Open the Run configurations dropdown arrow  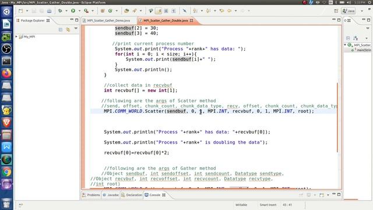pos(79,10)
